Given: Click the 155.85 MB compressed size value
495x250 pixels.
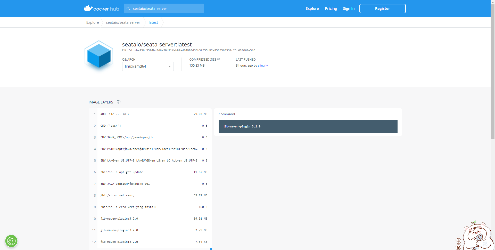Looking at the screenshot, I should [197, 66].
